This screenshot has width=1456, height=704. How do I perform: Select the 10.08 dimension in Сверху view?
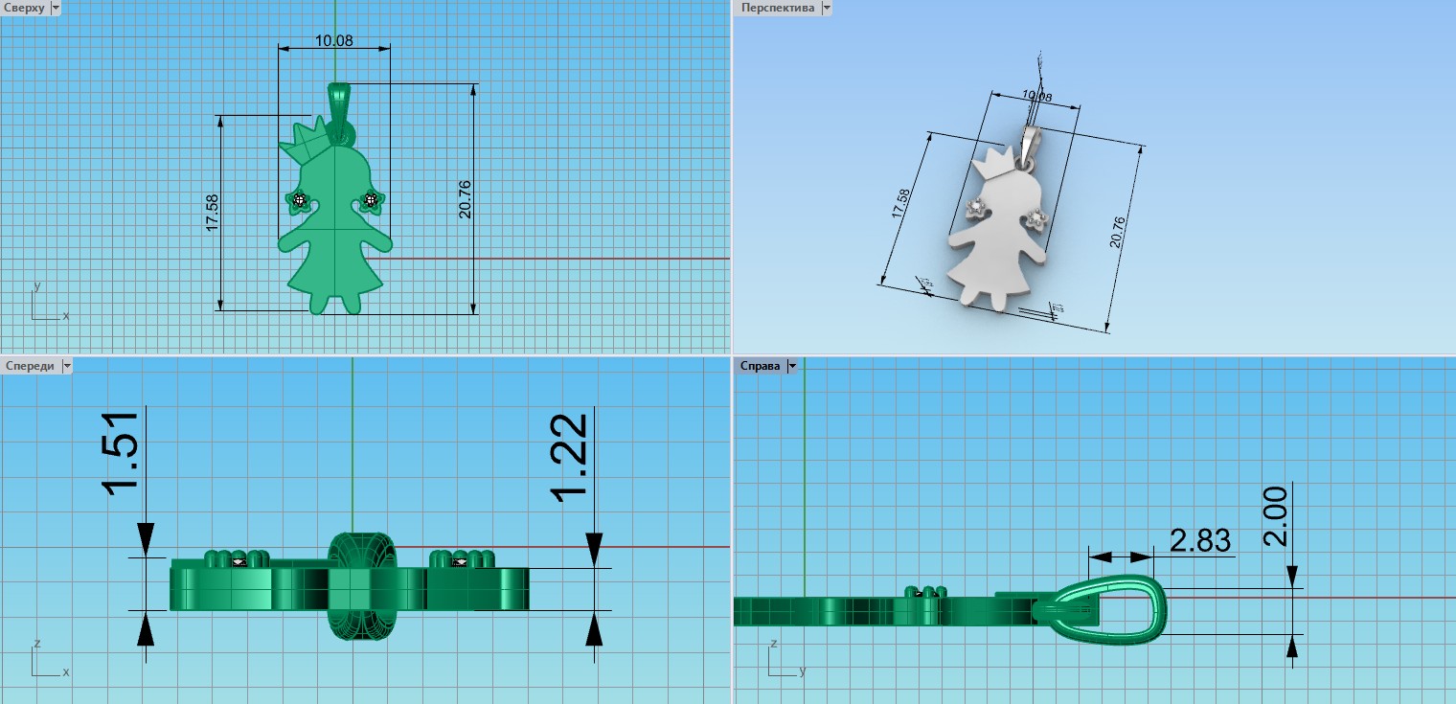coord(333,40)
